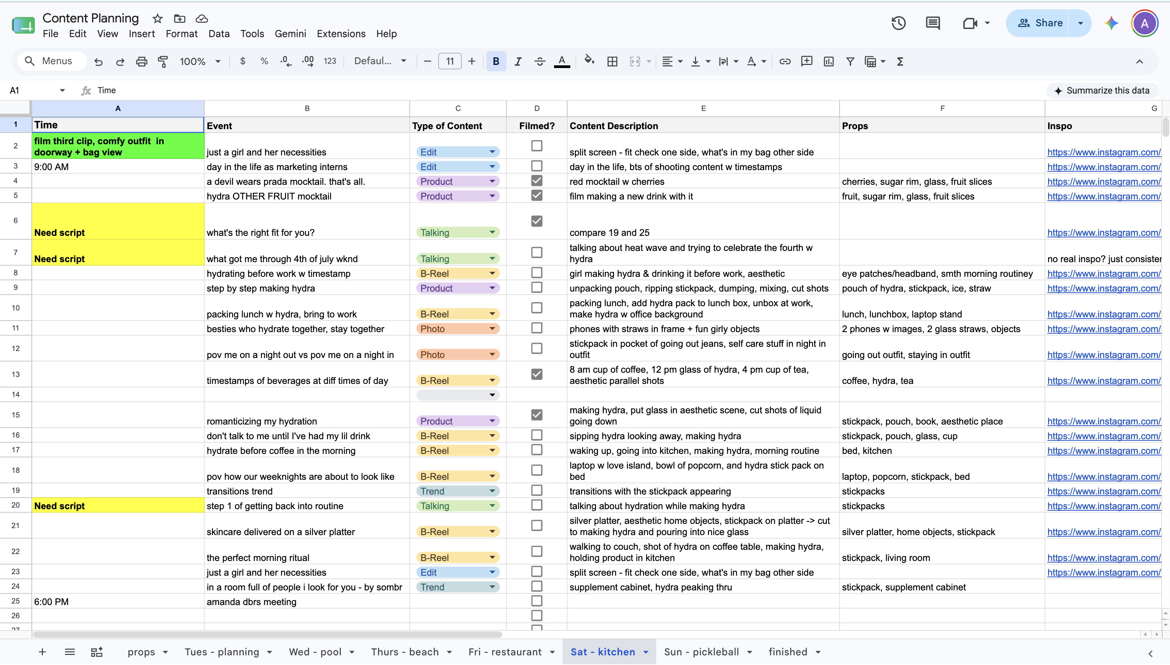Toggle Italic formatting

coord(518,61)
